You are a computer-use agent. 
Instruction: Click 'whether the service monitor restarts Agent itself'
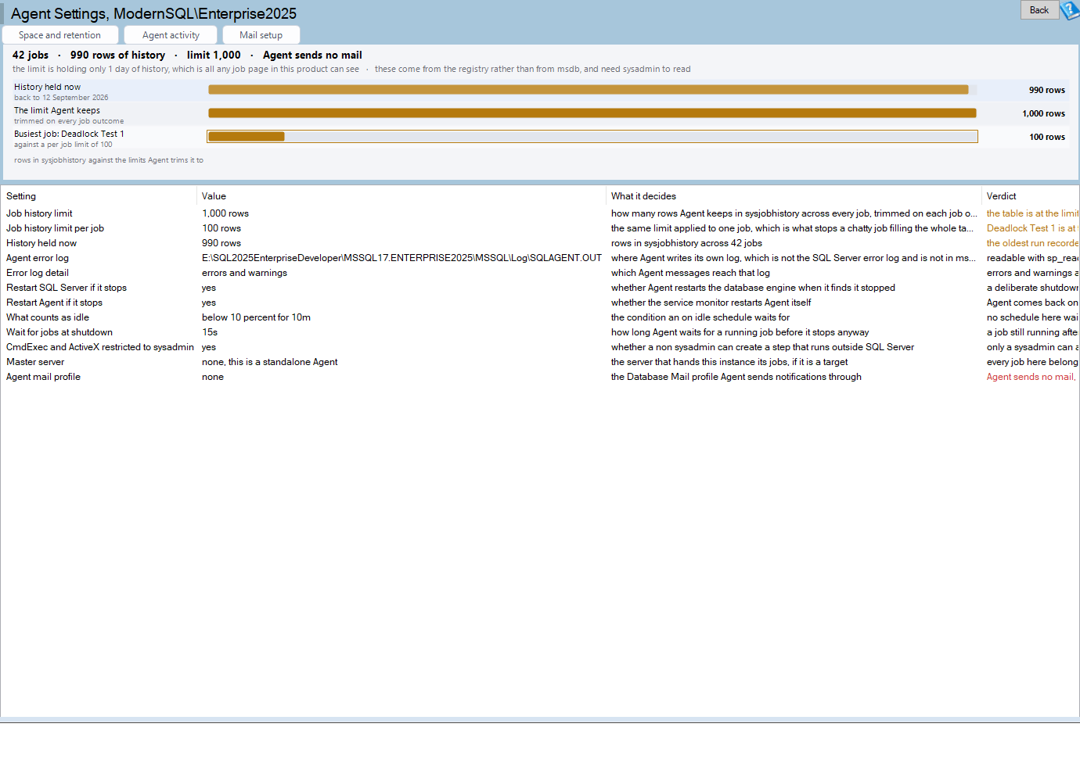[x=711, y=303]
